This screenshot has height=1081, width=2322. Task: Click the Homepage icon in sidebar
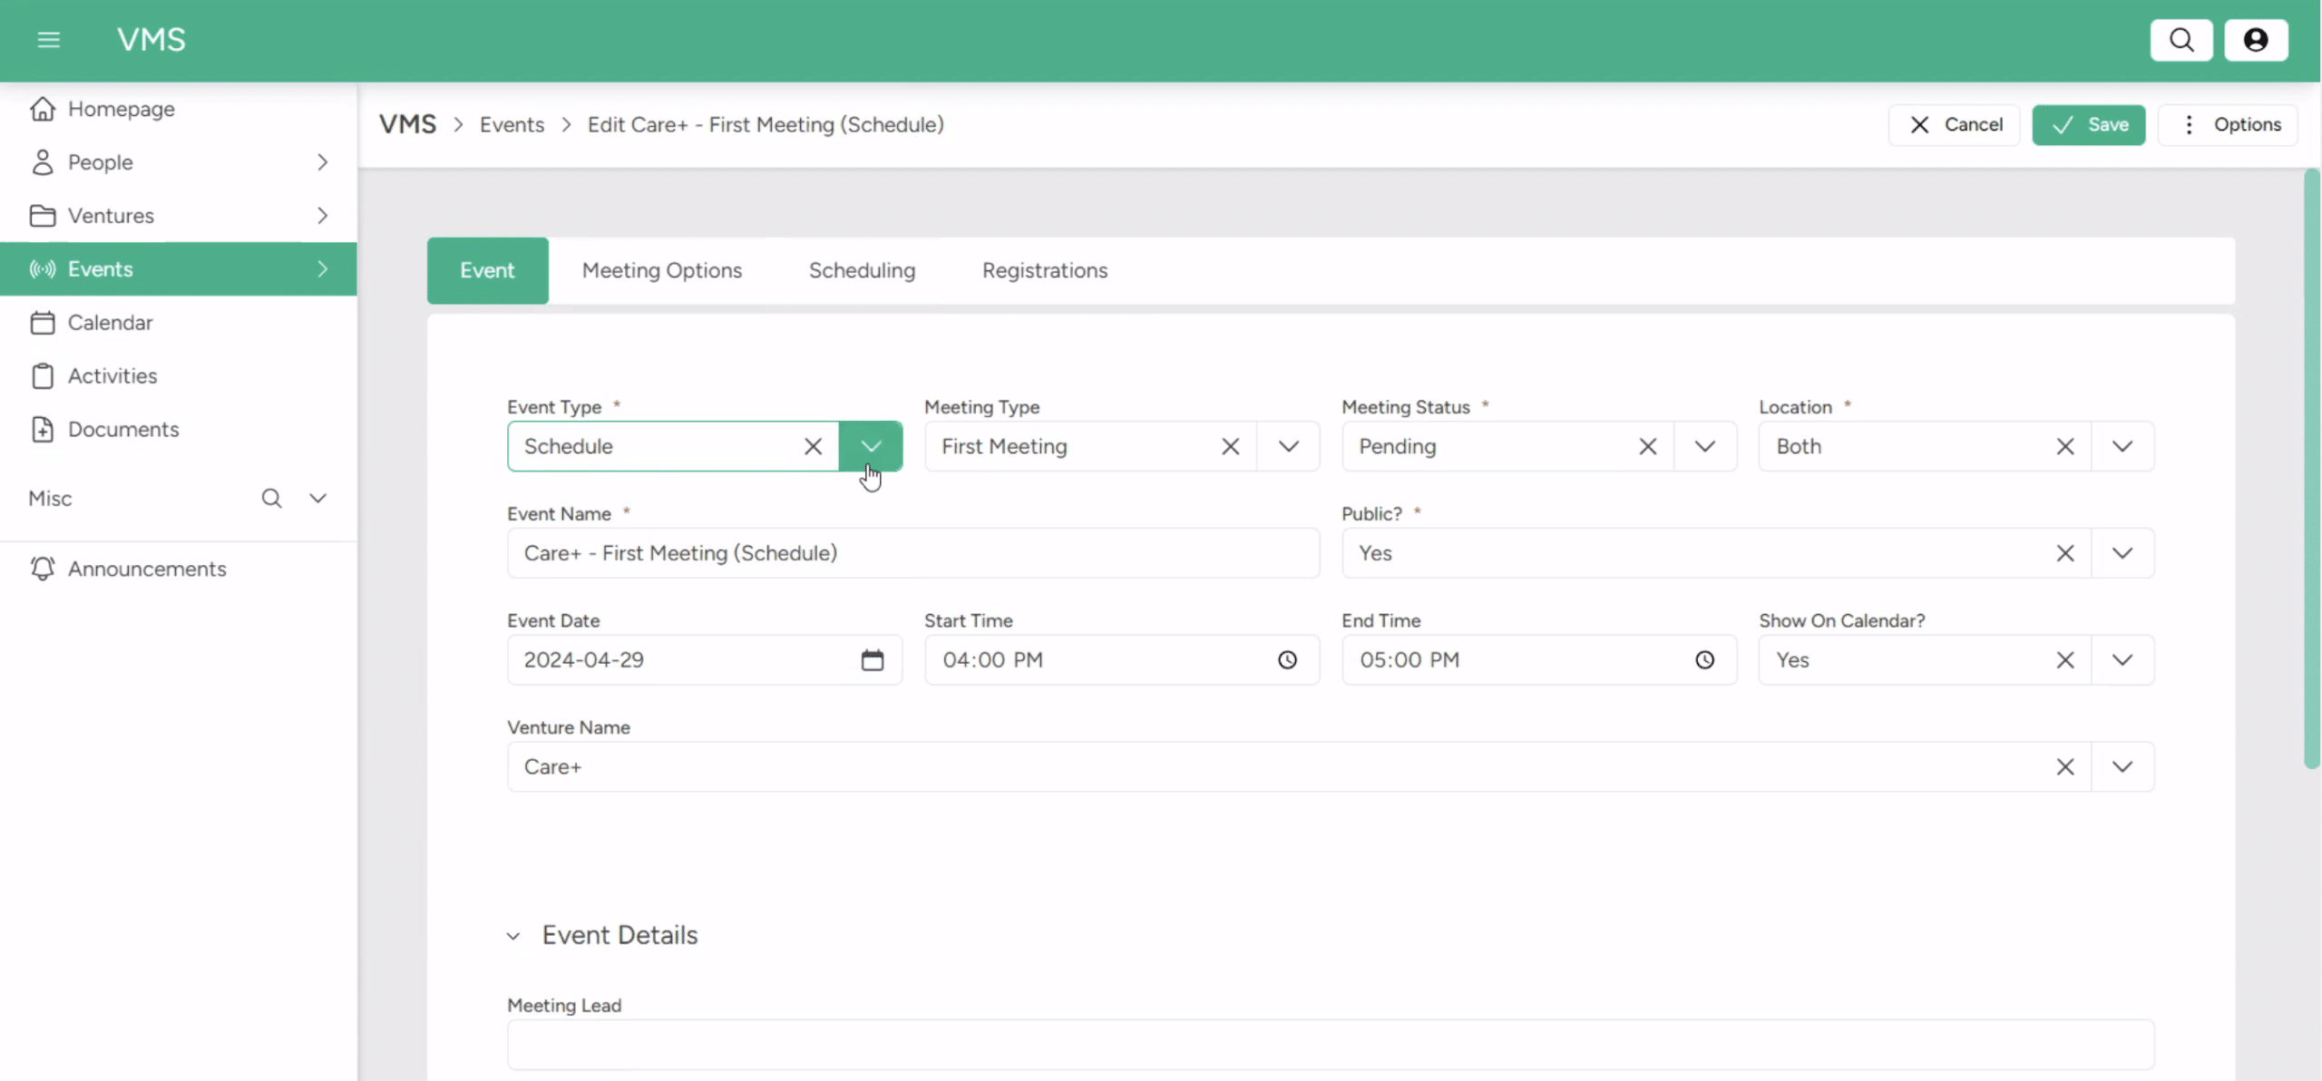point(44,108)
